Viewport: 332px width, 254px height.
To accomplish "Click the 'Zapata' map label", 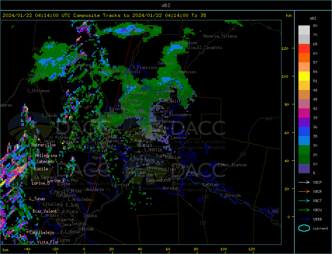I will click(90, 216).
